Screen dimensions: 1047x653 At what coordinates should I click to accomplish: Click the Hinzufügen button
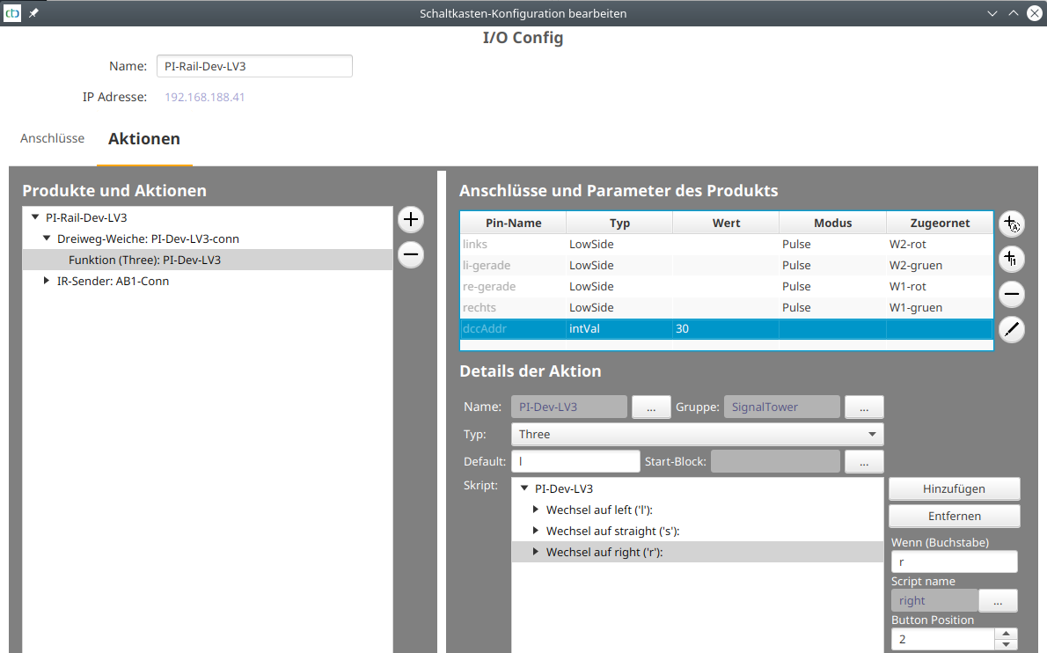click(x=954, y=488)
